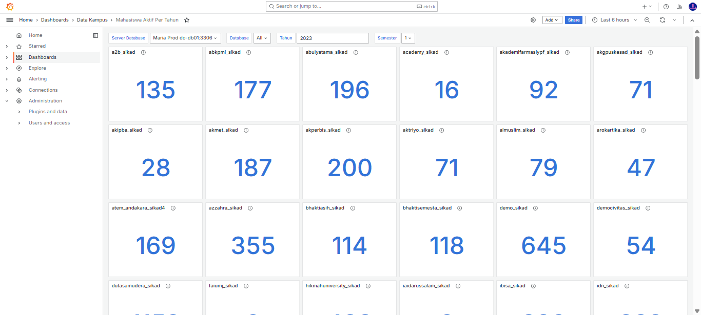Click the user profile avatar
Image resolution: width=701 pixels, height=315 pixels.
click(692, 7)
